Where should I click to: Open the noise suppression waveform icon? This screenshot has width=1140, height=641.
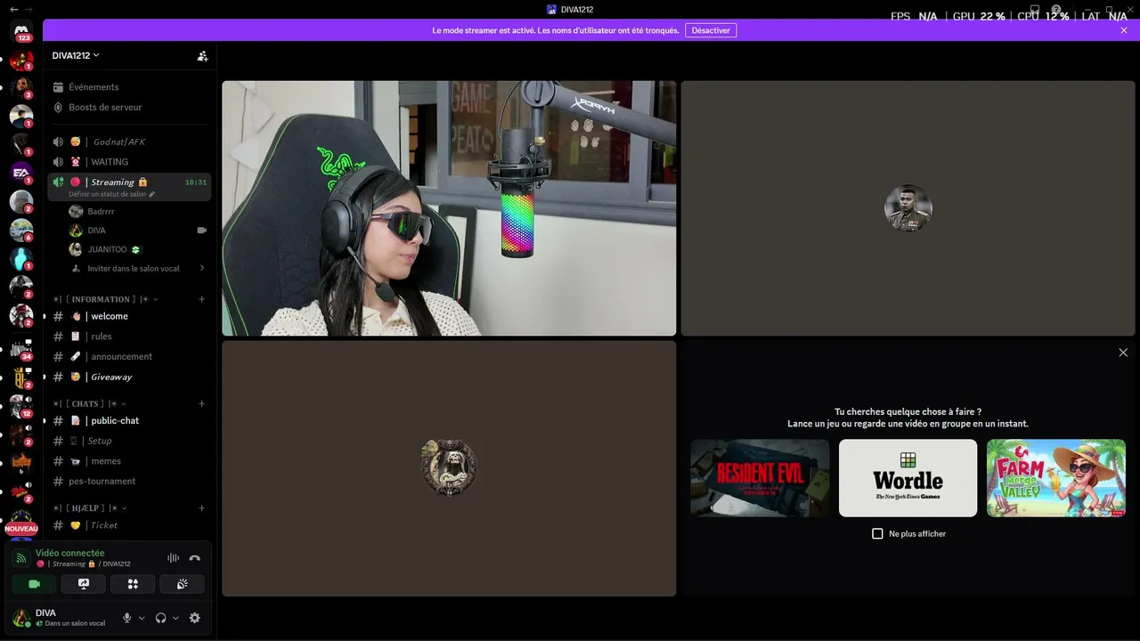(x=173, y=558)
